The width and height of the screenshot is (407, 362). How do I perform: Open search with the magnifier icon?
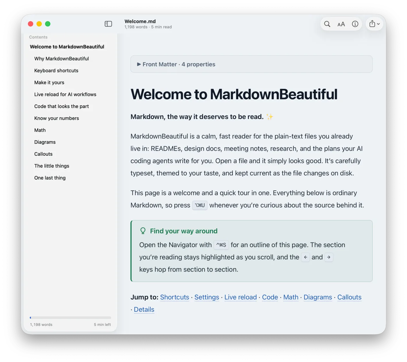click(x=327, y=24)
